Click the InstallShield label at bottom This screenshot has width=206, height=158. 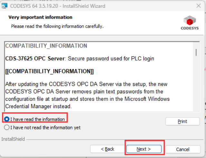click(x=13, y=139)
